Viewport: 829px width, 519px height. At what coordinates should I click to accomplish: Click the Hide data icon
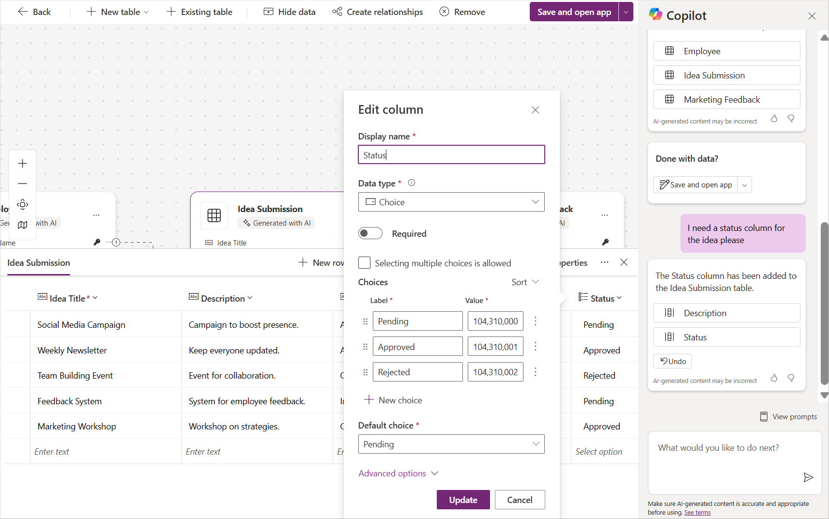pos(268,12)
